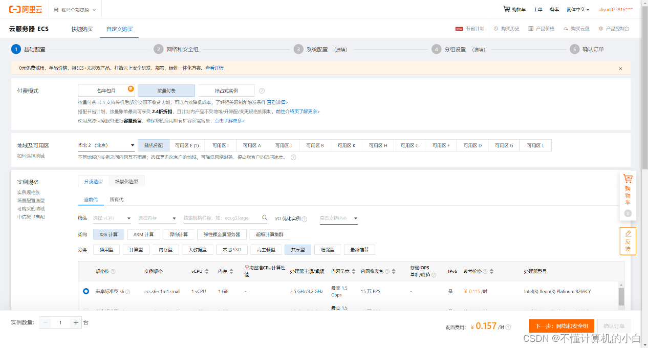Screen dimensions: 648x348
Task: Open 简体中文 language dropdown
Action: [578, 10]
